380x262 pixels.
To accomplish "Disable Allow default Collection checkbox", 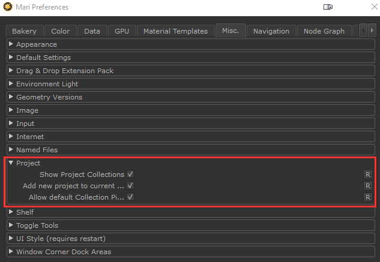I will 130,197.
